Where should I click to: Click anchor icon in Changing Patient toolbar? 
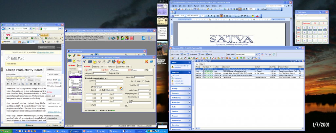104,62
